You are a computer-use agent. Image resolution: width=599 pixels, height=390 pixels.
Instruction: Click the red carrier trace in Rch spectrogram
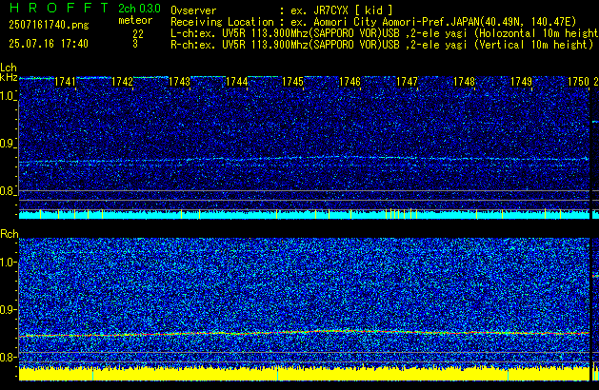pos(304,333)
